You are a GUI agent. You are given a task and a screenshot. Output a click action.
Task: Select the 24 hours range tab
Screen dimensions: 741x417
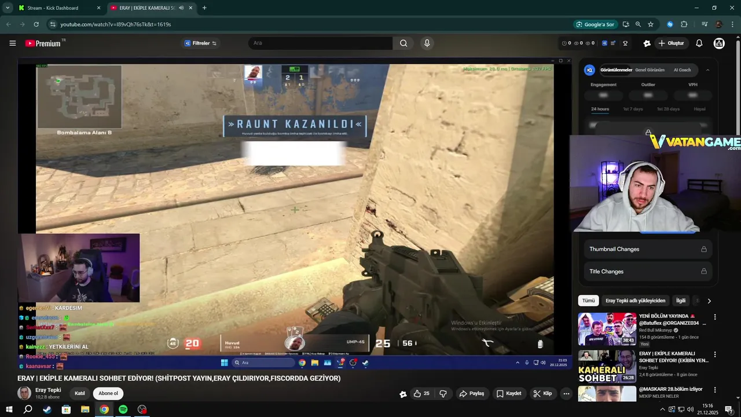point(600,109)
